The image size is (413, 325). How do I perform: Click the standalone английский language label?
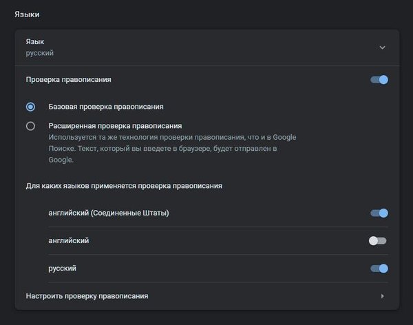[x=68, y=241]
